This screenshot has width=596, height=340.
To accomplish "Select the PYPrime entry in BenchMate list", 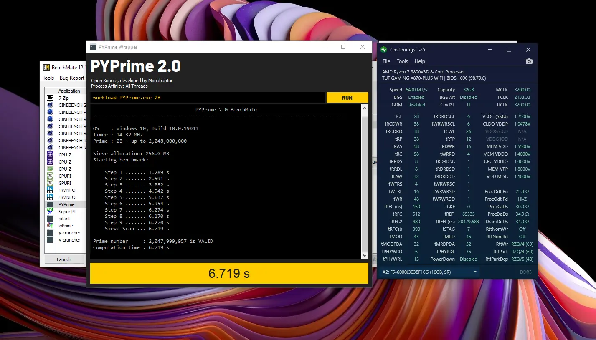I will point(66,204).
